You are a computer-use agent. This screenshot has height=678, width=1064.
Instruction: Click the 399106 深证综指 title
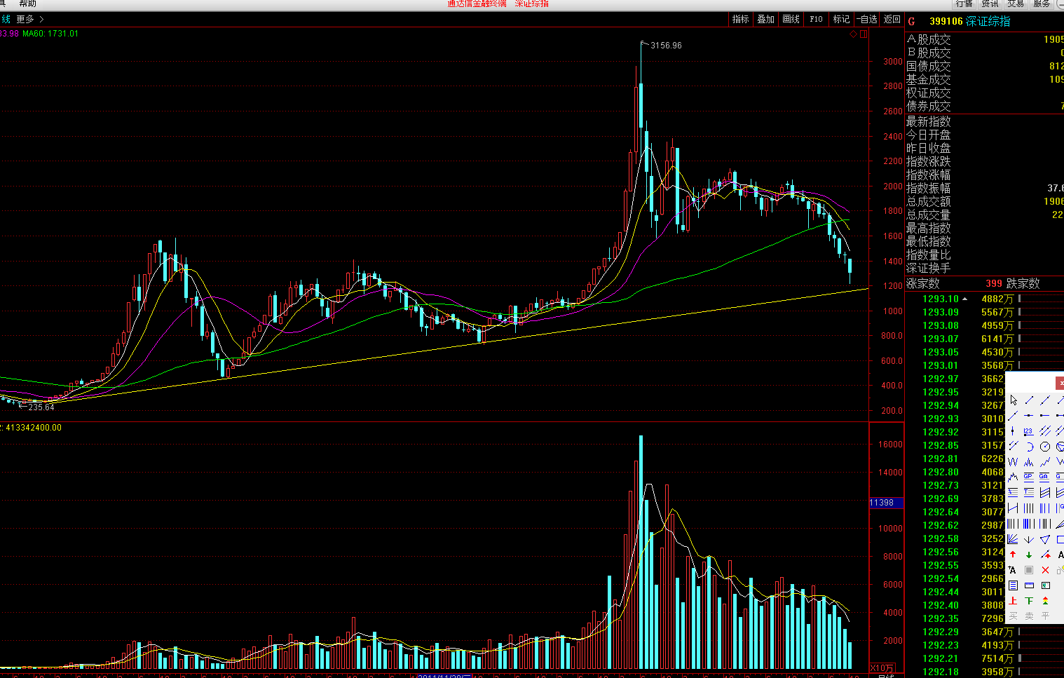click(x=970, y=22)
